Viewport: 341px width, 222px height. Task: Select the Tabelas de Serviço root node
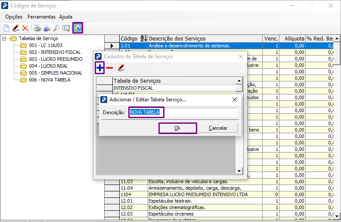(38, 38)
